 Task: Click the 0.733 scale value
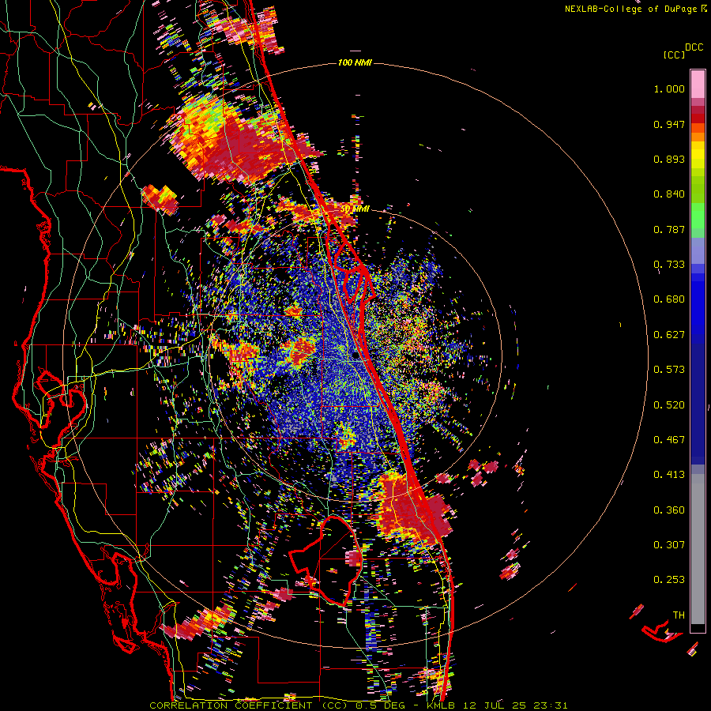click(669, 265)
